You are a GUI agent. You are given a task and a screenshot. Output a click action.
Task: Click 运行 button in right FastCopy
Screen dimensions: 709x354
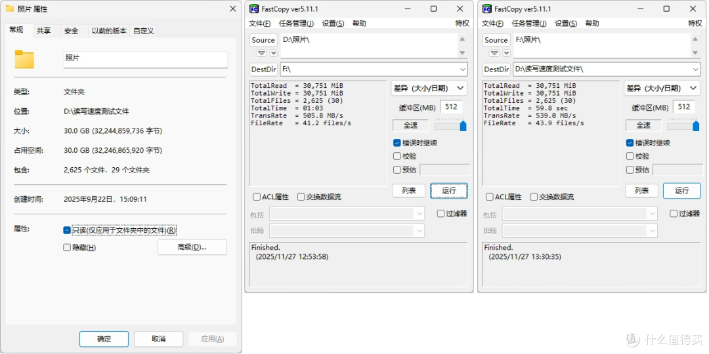click(682, 191)
